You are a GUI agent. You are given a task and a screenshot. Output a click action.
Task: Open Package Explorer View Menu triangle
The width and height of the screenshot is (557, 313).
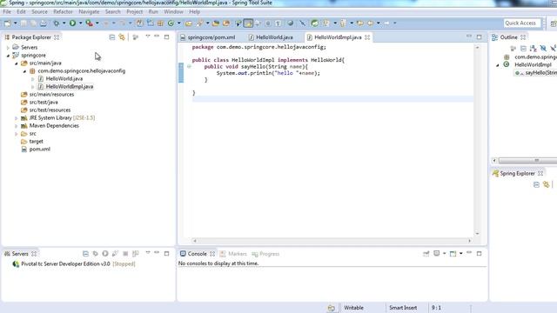[148, 37]
